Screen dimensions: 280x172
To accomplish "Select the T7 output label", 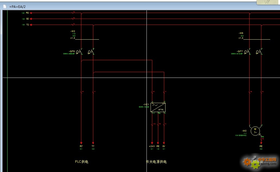I will point(93,146).
